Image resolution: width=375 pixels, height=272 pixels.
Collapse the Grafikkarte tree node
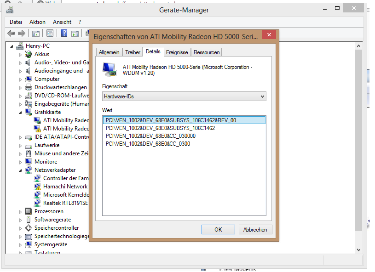(20, 113)
